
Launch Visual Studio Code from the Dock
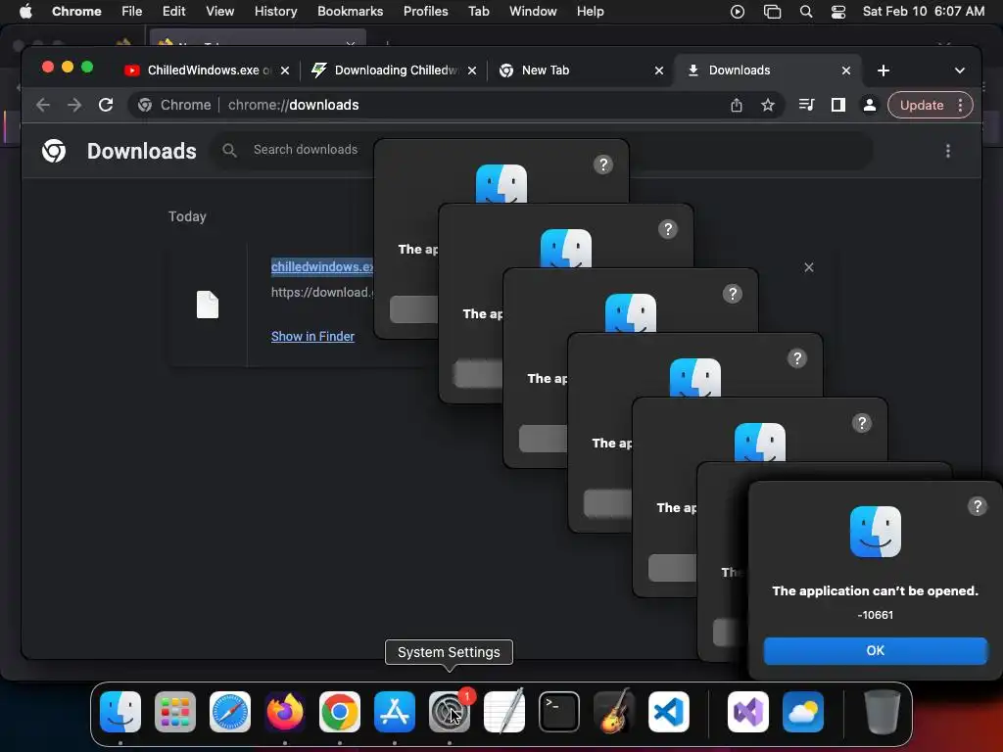click(668, 712)
